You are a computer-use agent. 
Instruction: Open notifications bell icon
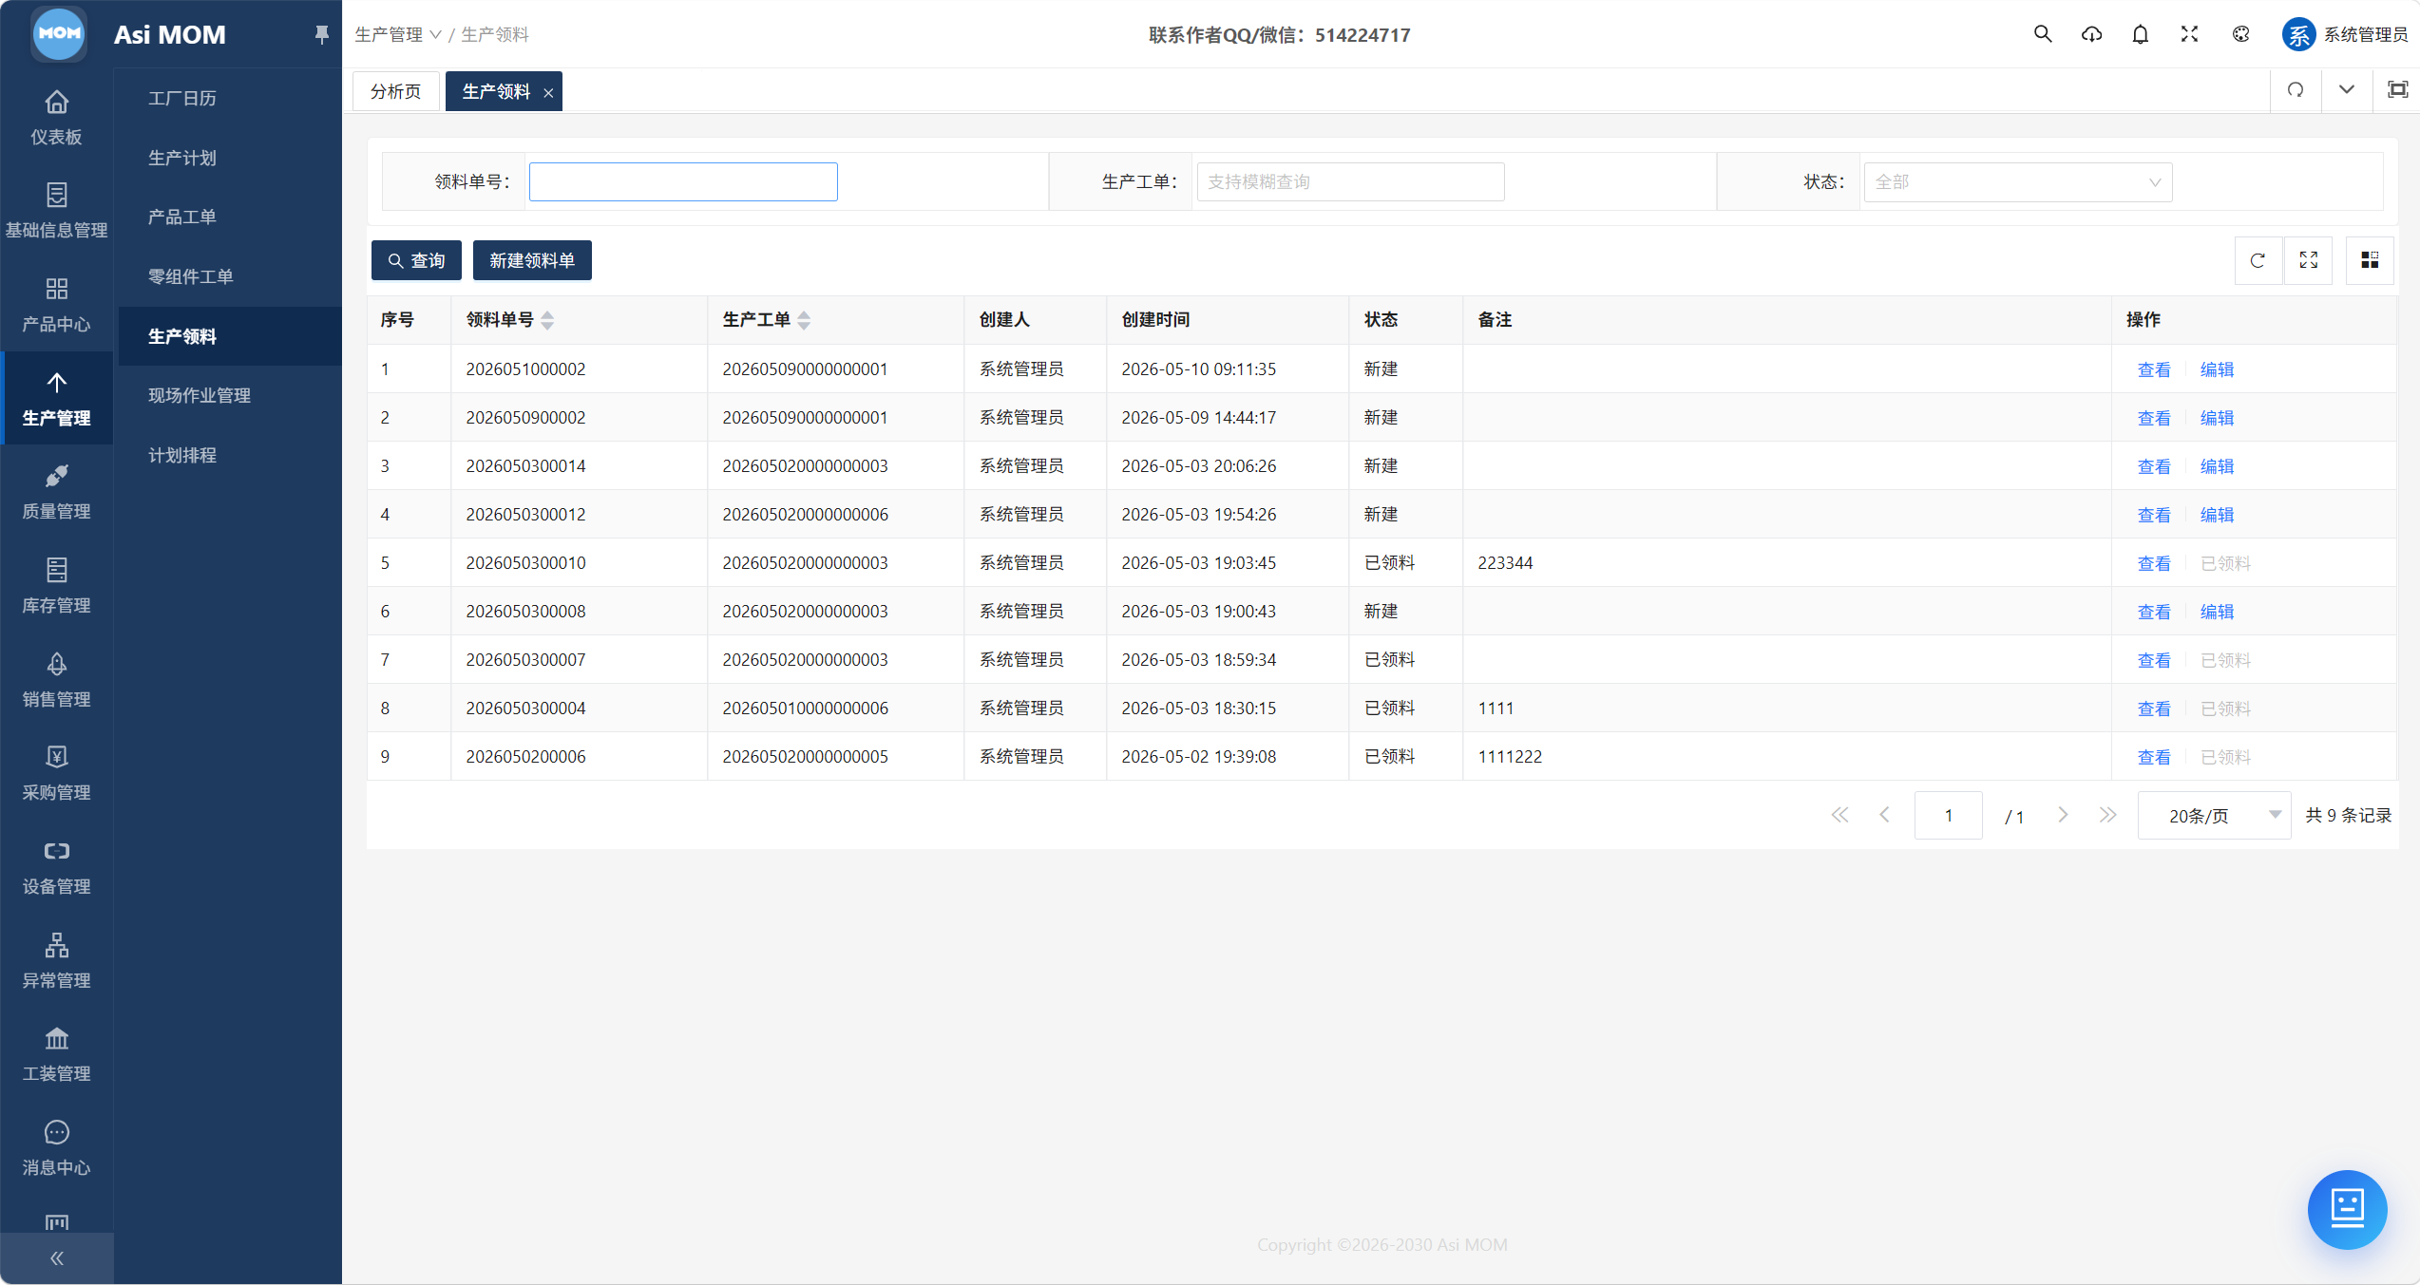[x=2140, y=34]
